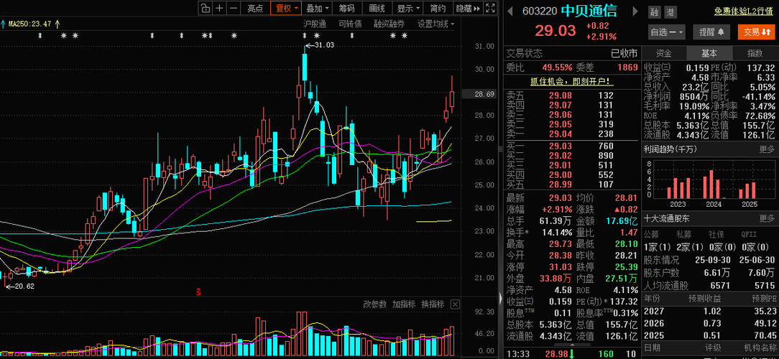The width and height of the screenshot is (779, 359).
Task: Click the 买五 row at price 28.99
Action: (571, 185)
